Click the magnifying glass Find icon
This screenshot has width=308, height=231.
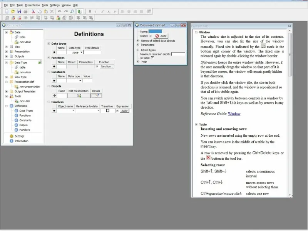click(x=72, y=12)
